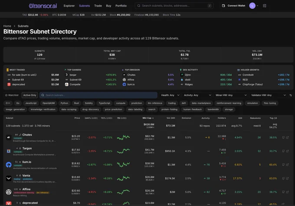295x206 pixels.
Task: Click the Affine subnet logo icon
Action: [x=9, y=192]
